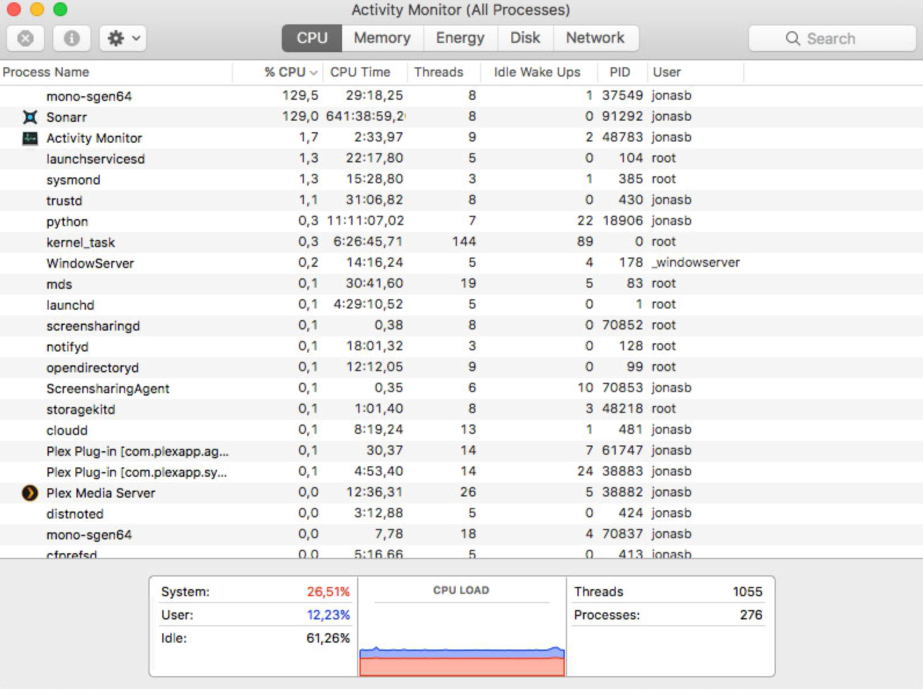Click the Processes total 276
This screenshot has height=689, width=923.
[x=751, y=615]
